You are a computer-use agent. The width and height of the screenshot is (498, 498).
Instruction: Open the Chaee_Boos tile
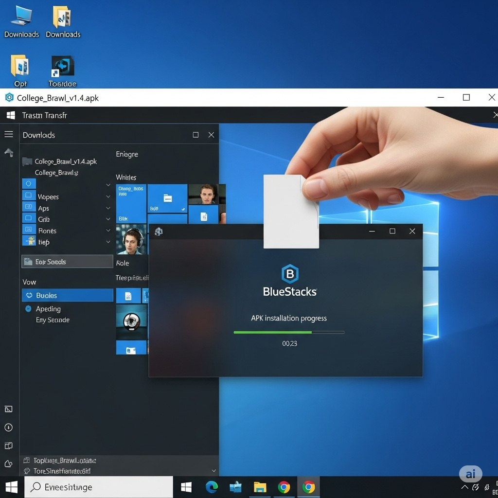coord(131,204)
